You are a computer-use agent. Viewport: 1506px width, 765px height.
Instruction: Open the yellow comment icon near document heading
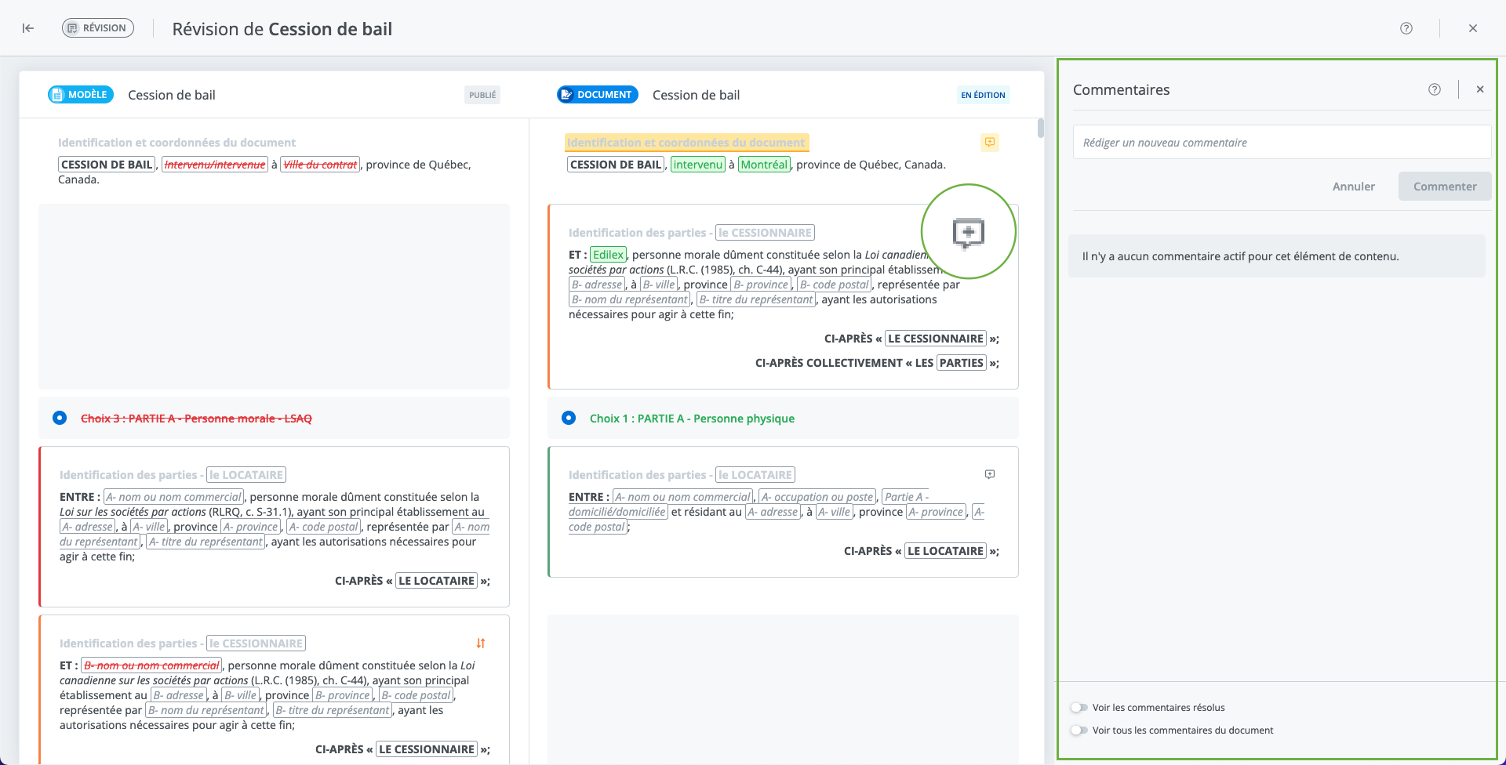pyautogui.click(x=990, y=143)
